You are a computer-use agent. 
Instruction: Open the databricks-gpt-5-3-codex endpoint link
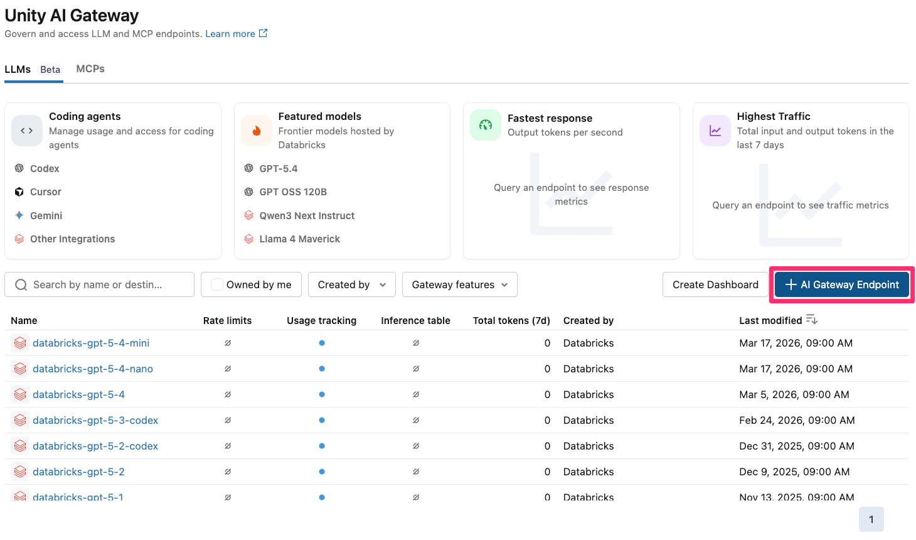[95, 420]
